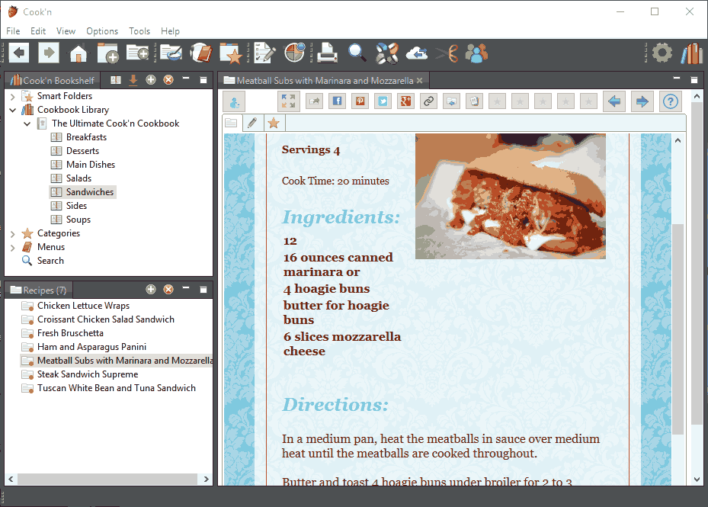Click the mixing bowl new recipe icon

pyautogui.click(x=171, y=53)
